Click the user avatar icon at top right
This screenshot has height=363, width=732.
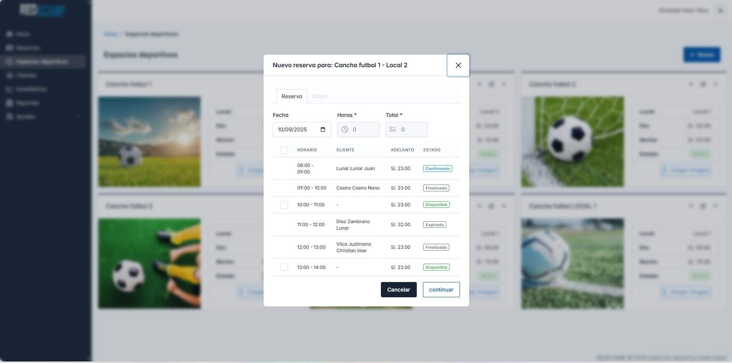pyautogui.click(x=721, y=10)
